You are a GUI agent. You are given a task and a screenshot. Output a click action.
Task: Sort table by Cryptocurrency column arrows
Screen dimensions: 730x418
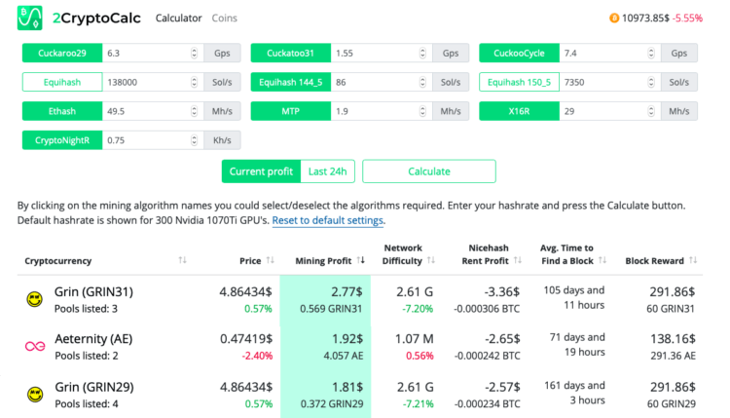click(x=182, y=260)
